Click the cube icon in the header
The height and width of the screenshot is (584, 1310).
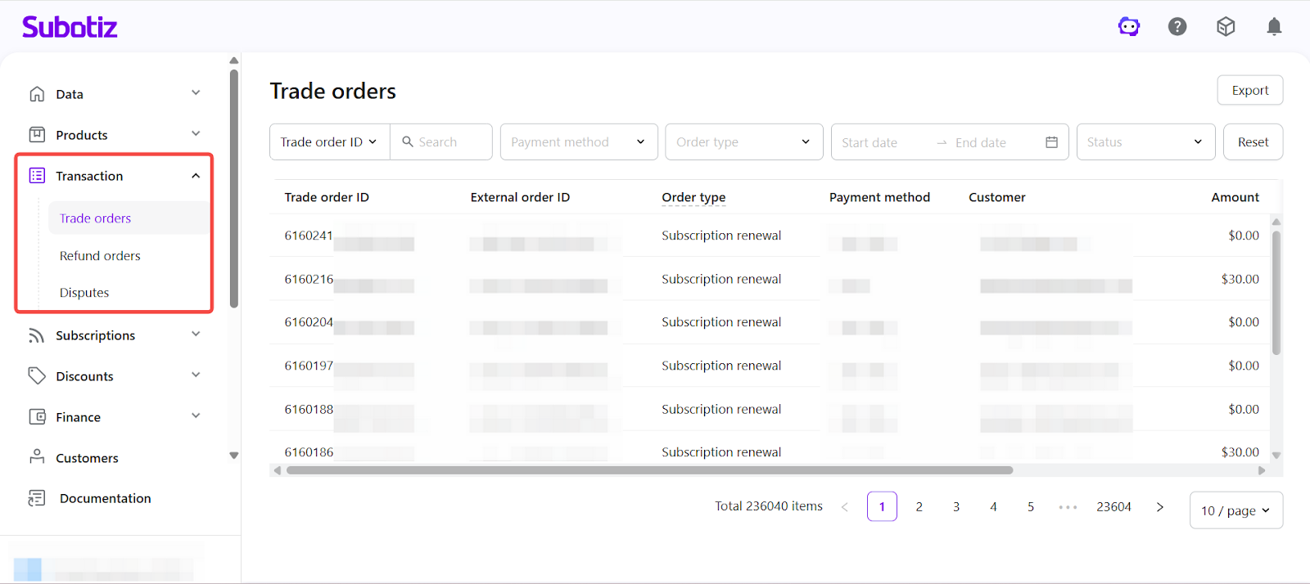coord(1226,27)
